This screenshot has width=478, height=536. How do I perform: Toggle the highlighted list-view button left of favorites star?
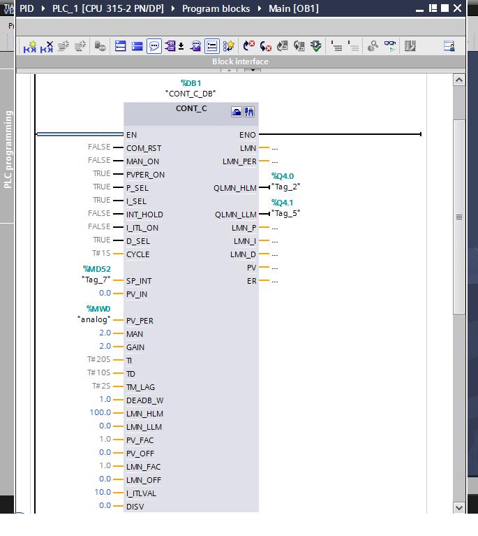click(x=212, y=46)
